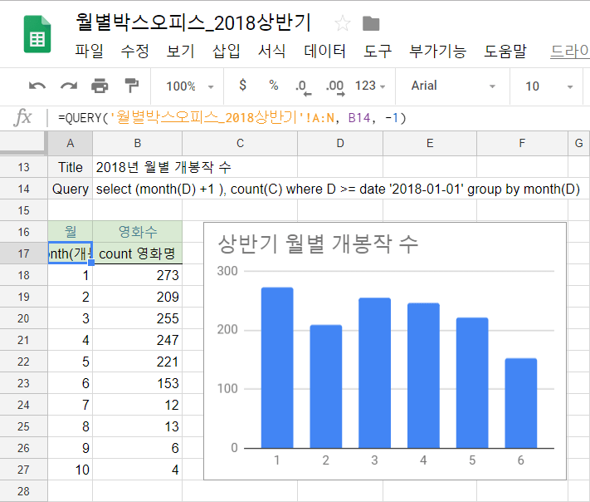Select the paint format tool
This screenshot has width=590, height=502.
click(x=131, y=86)
